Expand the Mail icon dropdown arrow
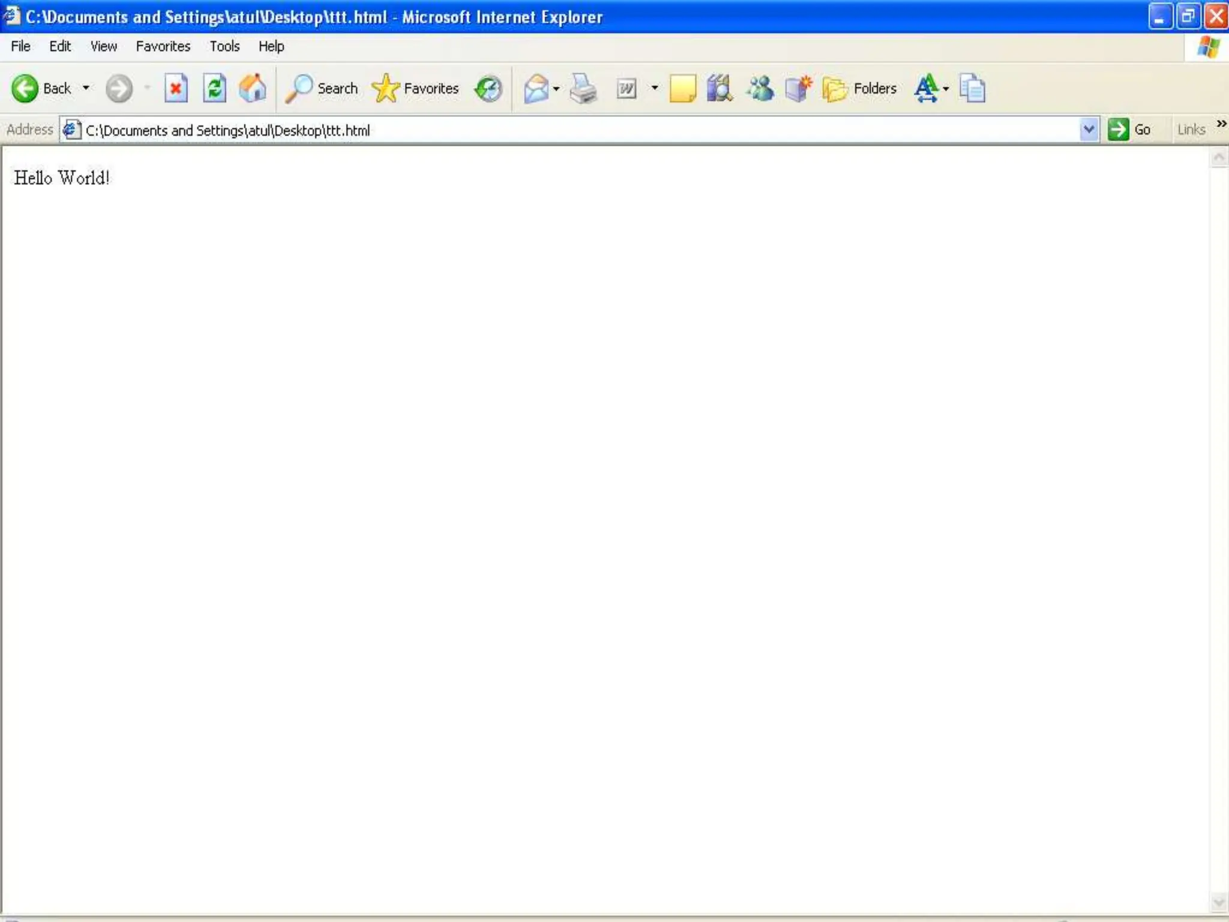 pos(556,89)
